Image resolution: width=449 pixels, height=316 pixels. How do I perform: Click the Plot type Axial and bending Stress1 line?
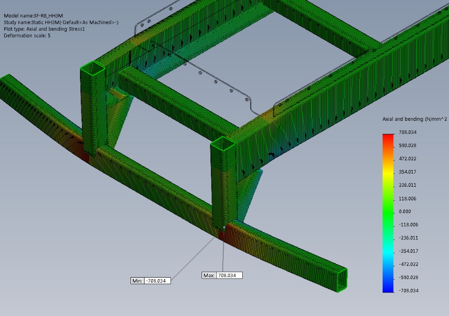[x=44, y=29]
